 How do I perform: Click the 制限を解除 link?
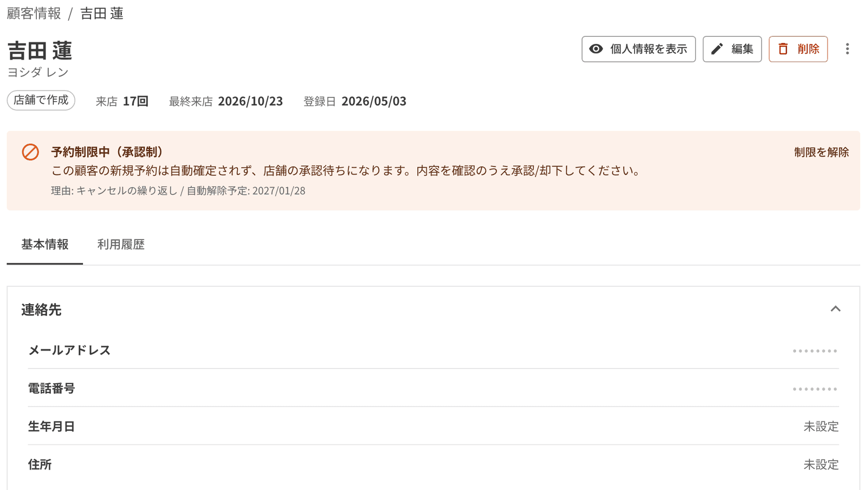pyautogui.click(x=821, y=152)
